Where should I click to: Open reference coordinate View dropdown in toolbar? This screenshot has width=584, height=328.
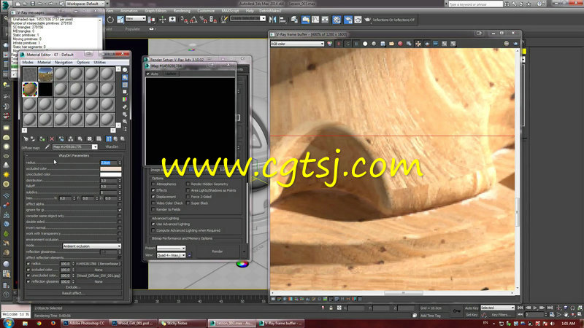136,19
